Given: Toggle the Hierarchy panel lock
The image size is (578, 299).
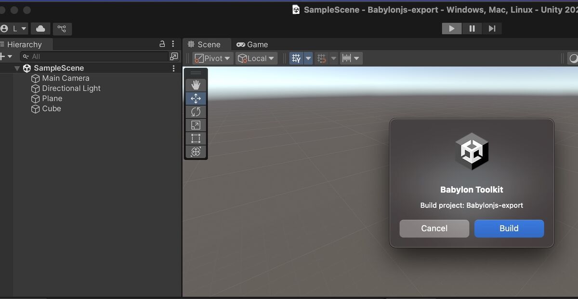Looking at the screenshot, I should [x=162, y=44].
